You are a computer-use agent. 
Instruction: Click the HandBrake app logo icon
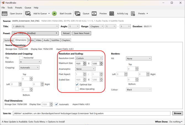(x=3, y=2)
